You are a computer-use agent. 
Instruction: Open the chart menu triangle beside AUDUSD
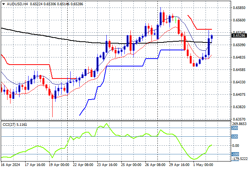(x=3, y=4)
